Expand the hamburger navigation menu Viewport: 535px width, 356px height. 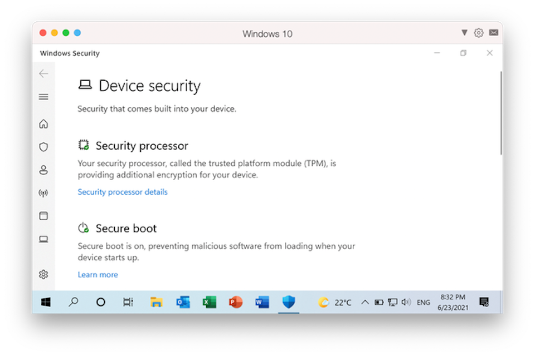pyautogui.click(x=43, y=97)
